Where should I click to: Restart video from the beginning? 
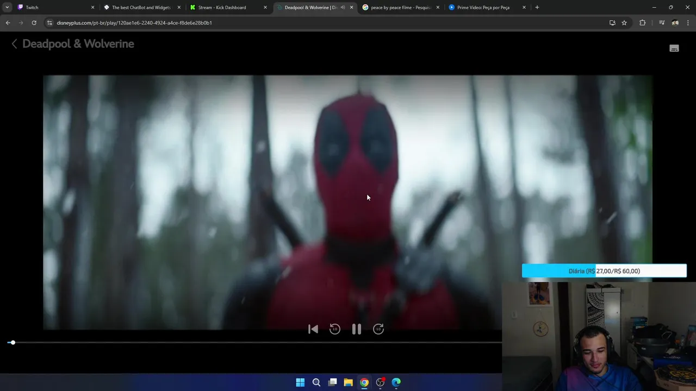point(313,329)
